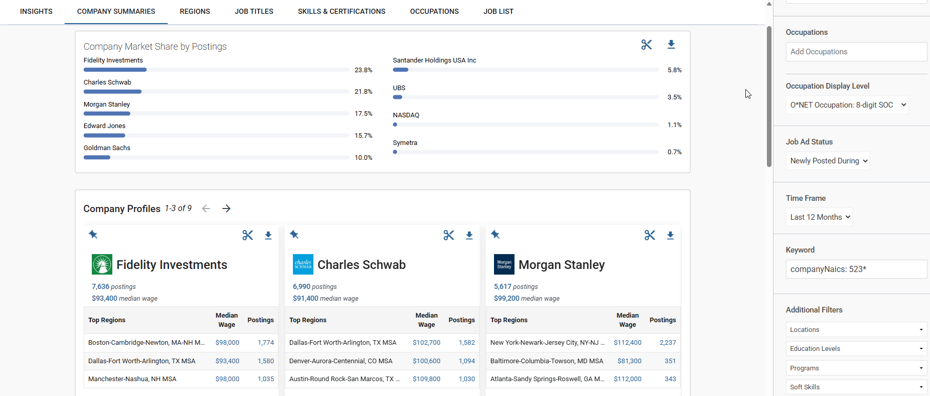Open Occupation Display Level dropdown
The image size is (930, 396).
pos(847,105)
